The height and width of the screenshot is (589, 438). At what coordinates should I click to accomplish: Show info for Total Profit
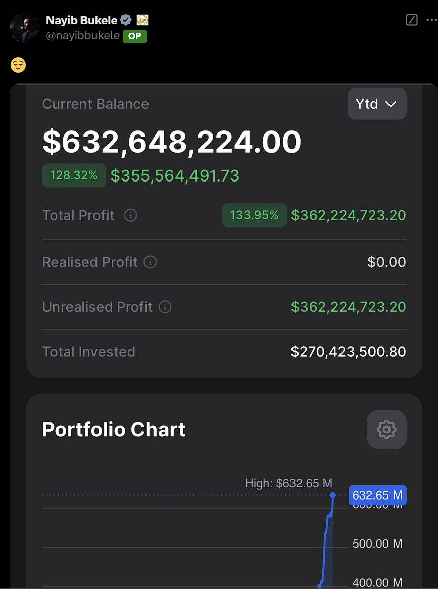pyautogui.click(x=130, y=215)
